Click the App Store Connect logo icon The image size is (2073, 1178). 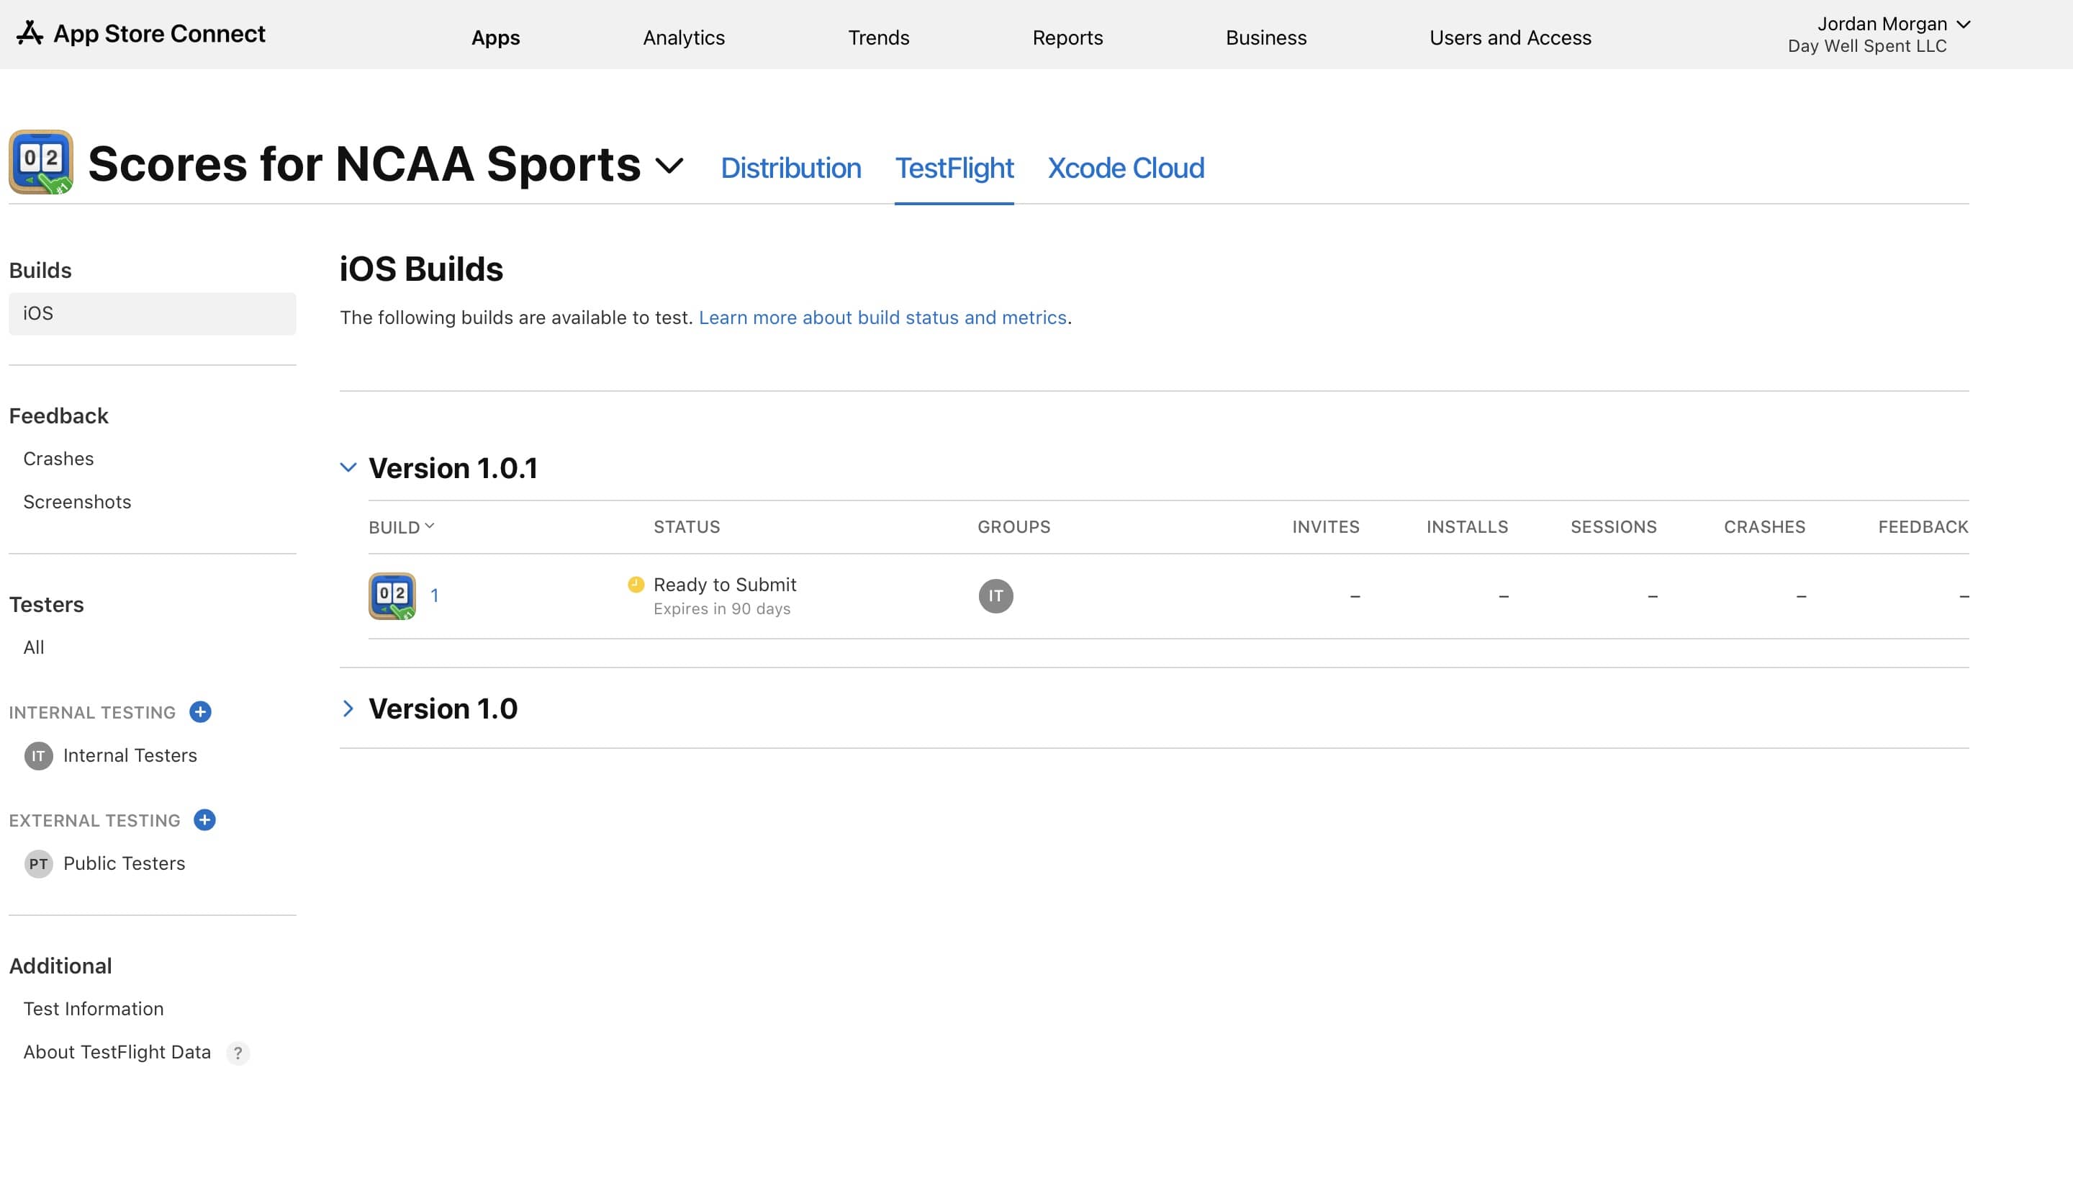pyautogui.click(x=30, y=33)
